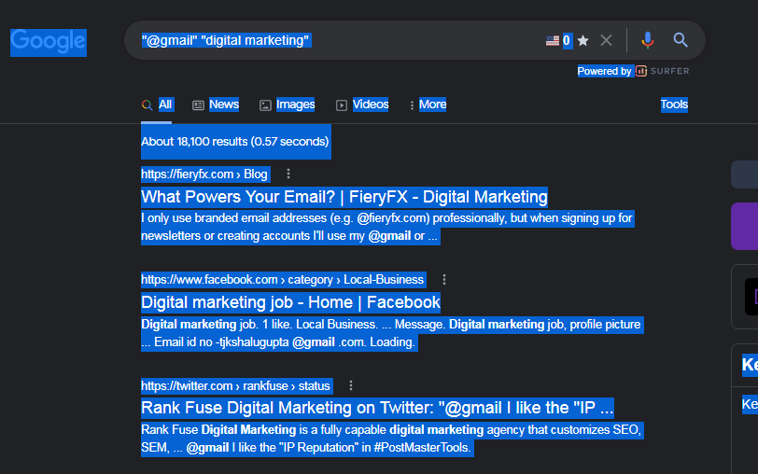Click the star icon in search bar
The height and width of the screenshot is (474, 758).
[583, 40]
